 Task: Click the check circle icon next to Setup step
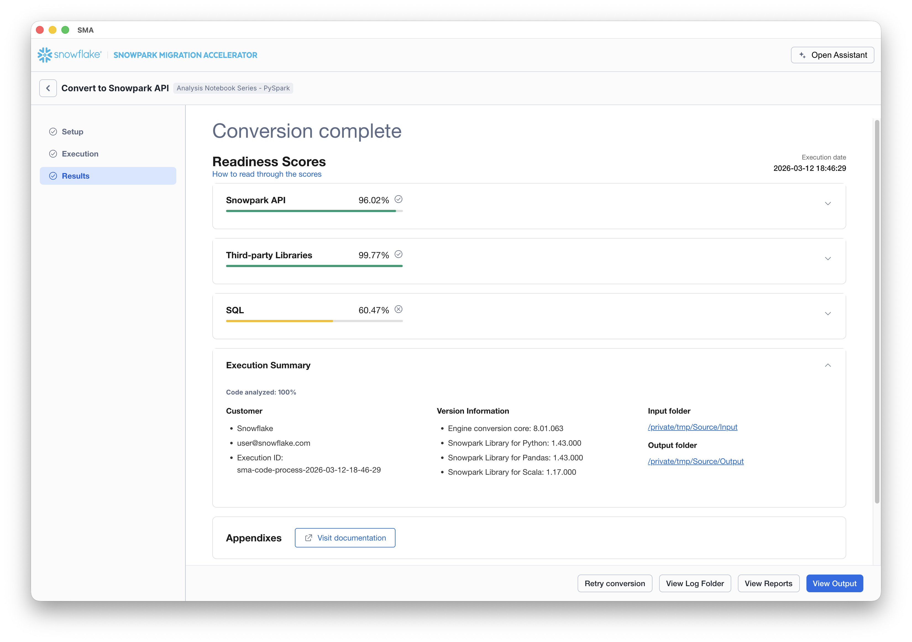coord(53,131)
